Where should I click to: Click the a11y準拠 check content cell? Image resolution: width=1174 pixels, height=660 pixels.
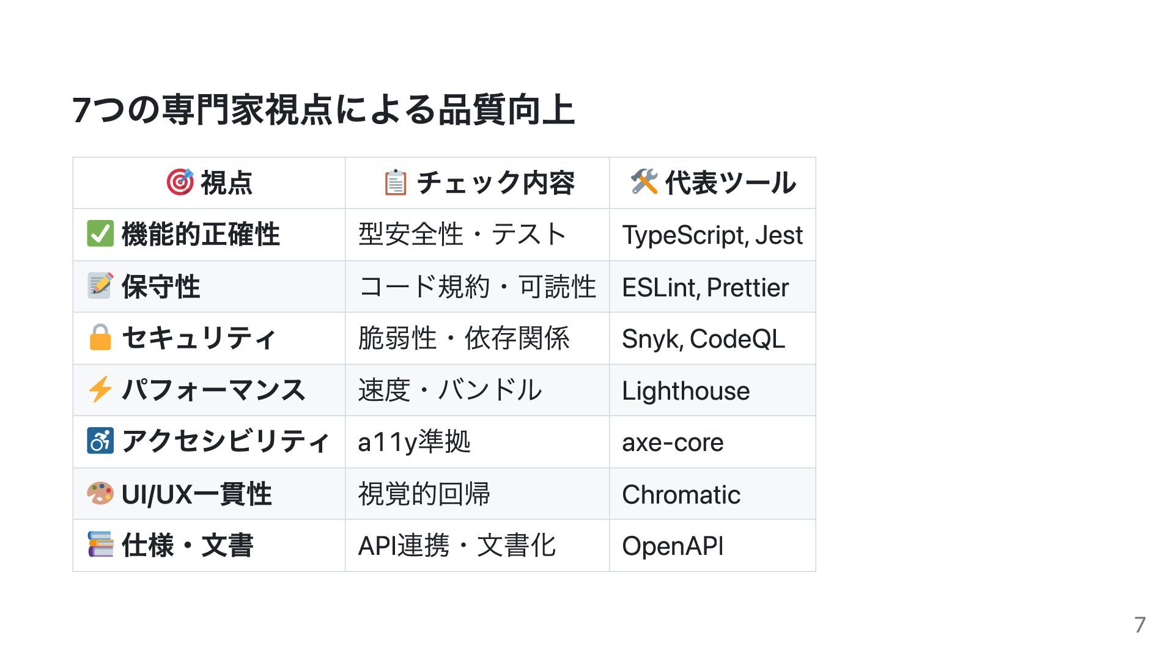[x=478, y=442]
